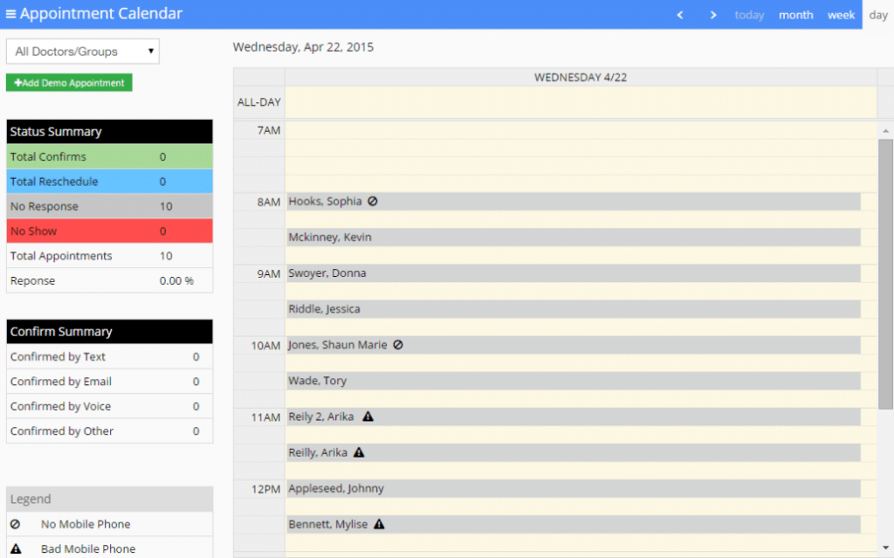Image resolution: width=894 pixels, height=558 pixels.
Task: Click the Wednesday, Apr 22, 2015 date title
Action: click(x=303, y=47)
